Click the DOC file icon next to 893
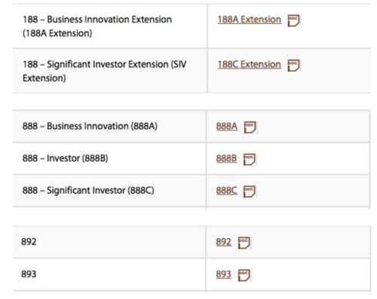 click(244, 275)
